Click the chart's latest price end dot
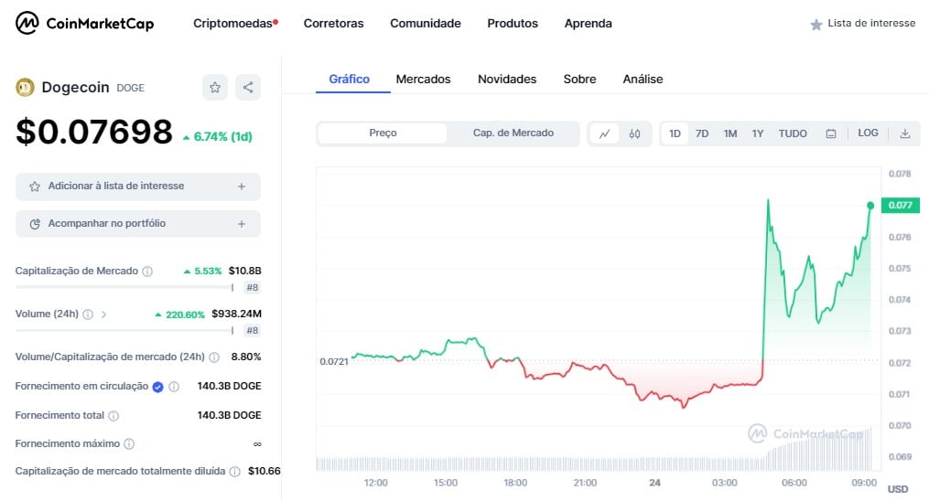This screenshot has height=501, width=929. click(870, 206)
